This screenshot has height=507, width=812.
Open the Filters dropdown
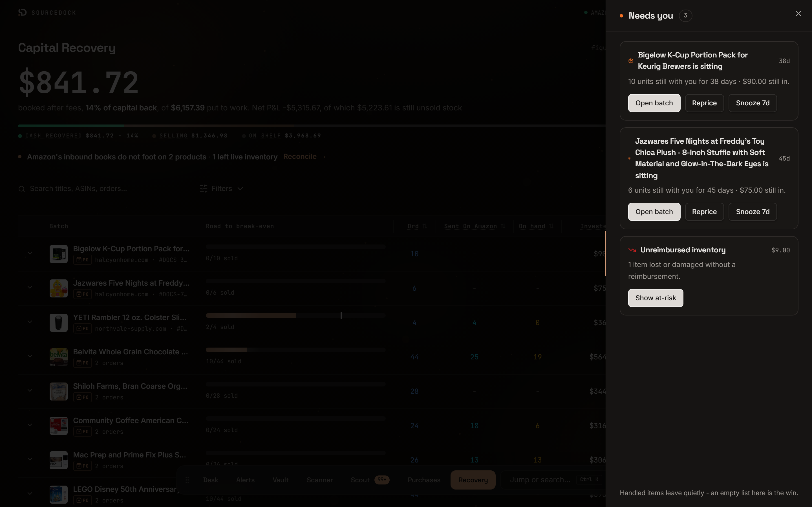[x=221, y=189]
